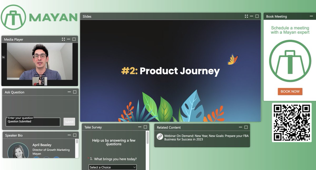Screen dimensions: 316x170
Task: Click the BOOK NOW button
Action: coord(290,92)
